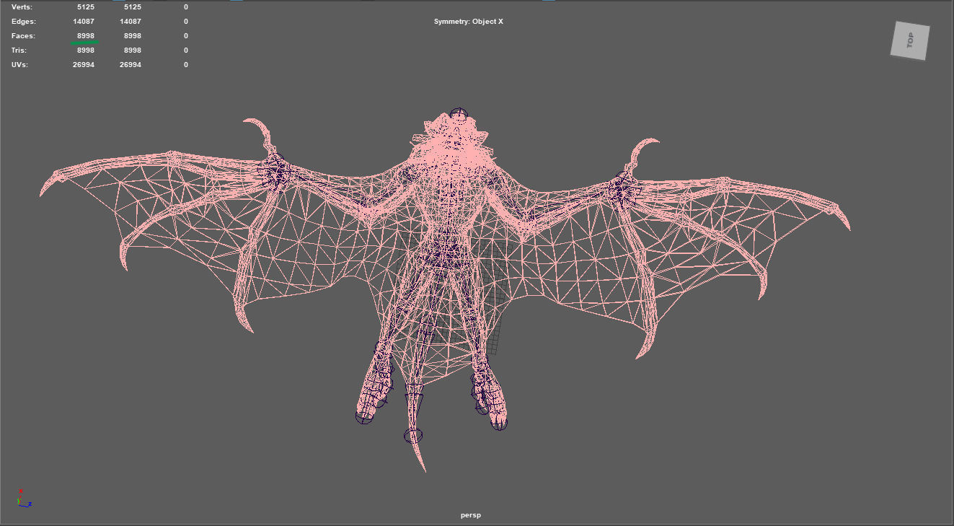This screenshot has width=954, height=526.
Task: Click the 'Edges:' poly count label
Action: [23, 22]
